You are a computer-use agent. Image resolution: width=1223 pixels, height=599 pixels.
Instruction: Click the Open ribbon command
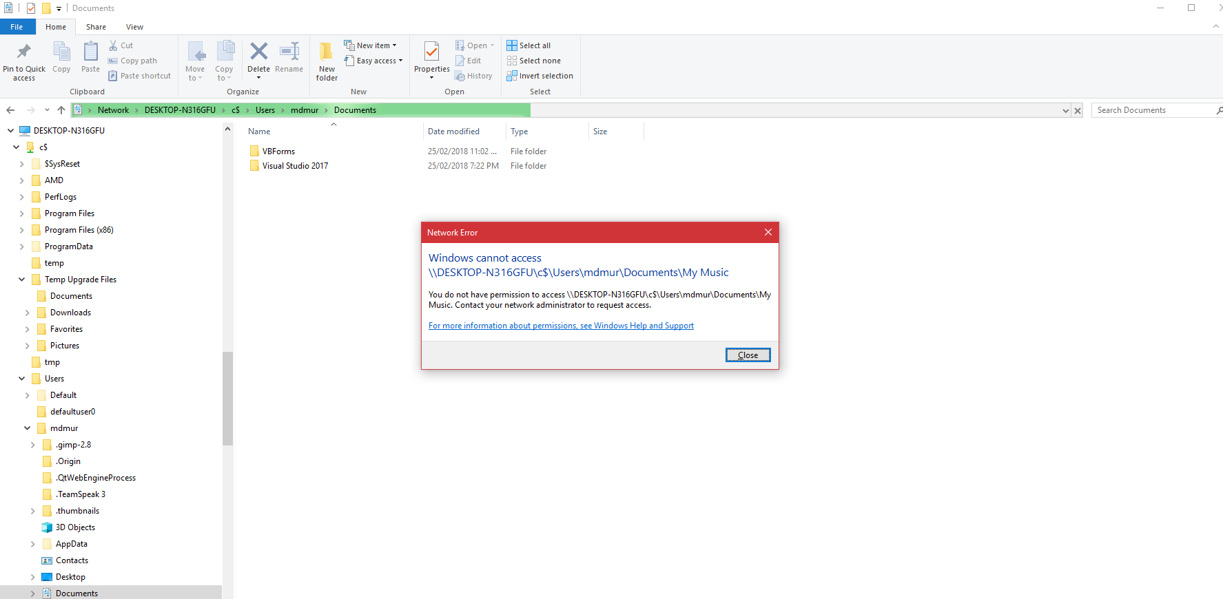pos(474,45)
